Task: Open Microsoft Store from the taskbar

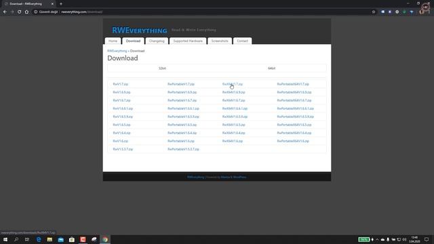Action: 72,239
